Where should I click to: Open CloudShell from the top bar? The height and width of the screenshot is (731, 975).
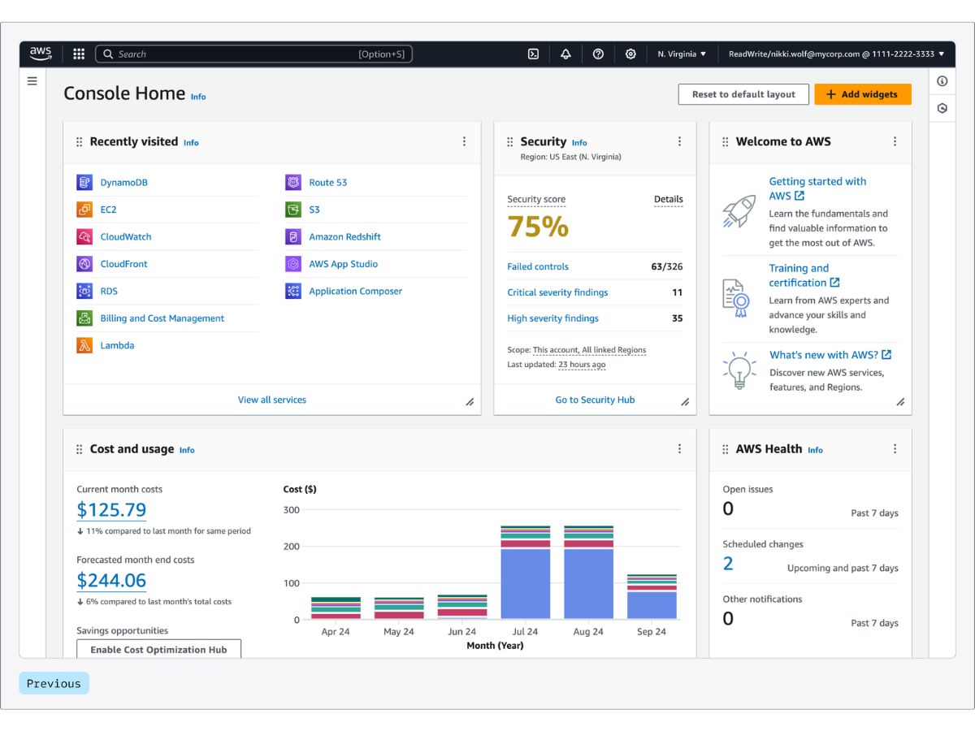coord(533,54)
